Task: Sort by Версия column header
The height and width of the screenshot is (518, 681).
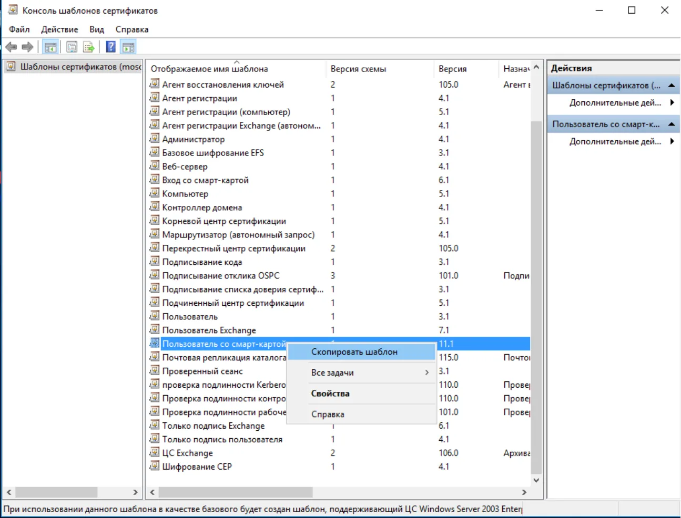Action: pos(466,69)
